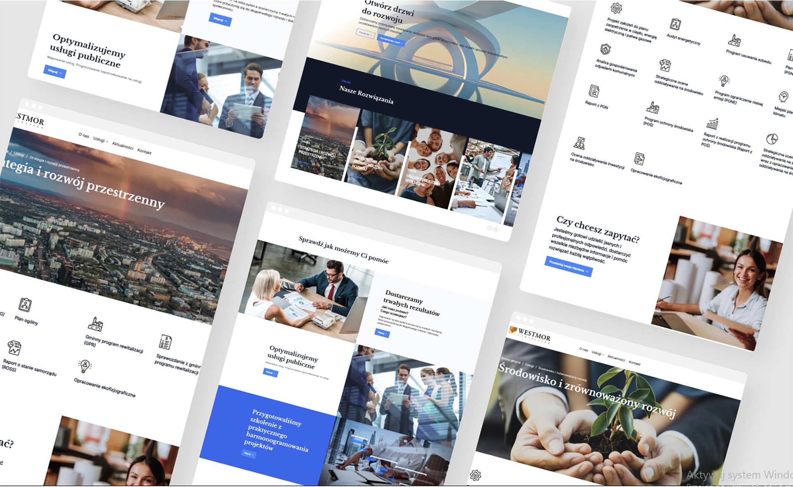
Task: Open Kontakt in Środowisko window menu
Action: pyautogui.click(x=634, y=363)
